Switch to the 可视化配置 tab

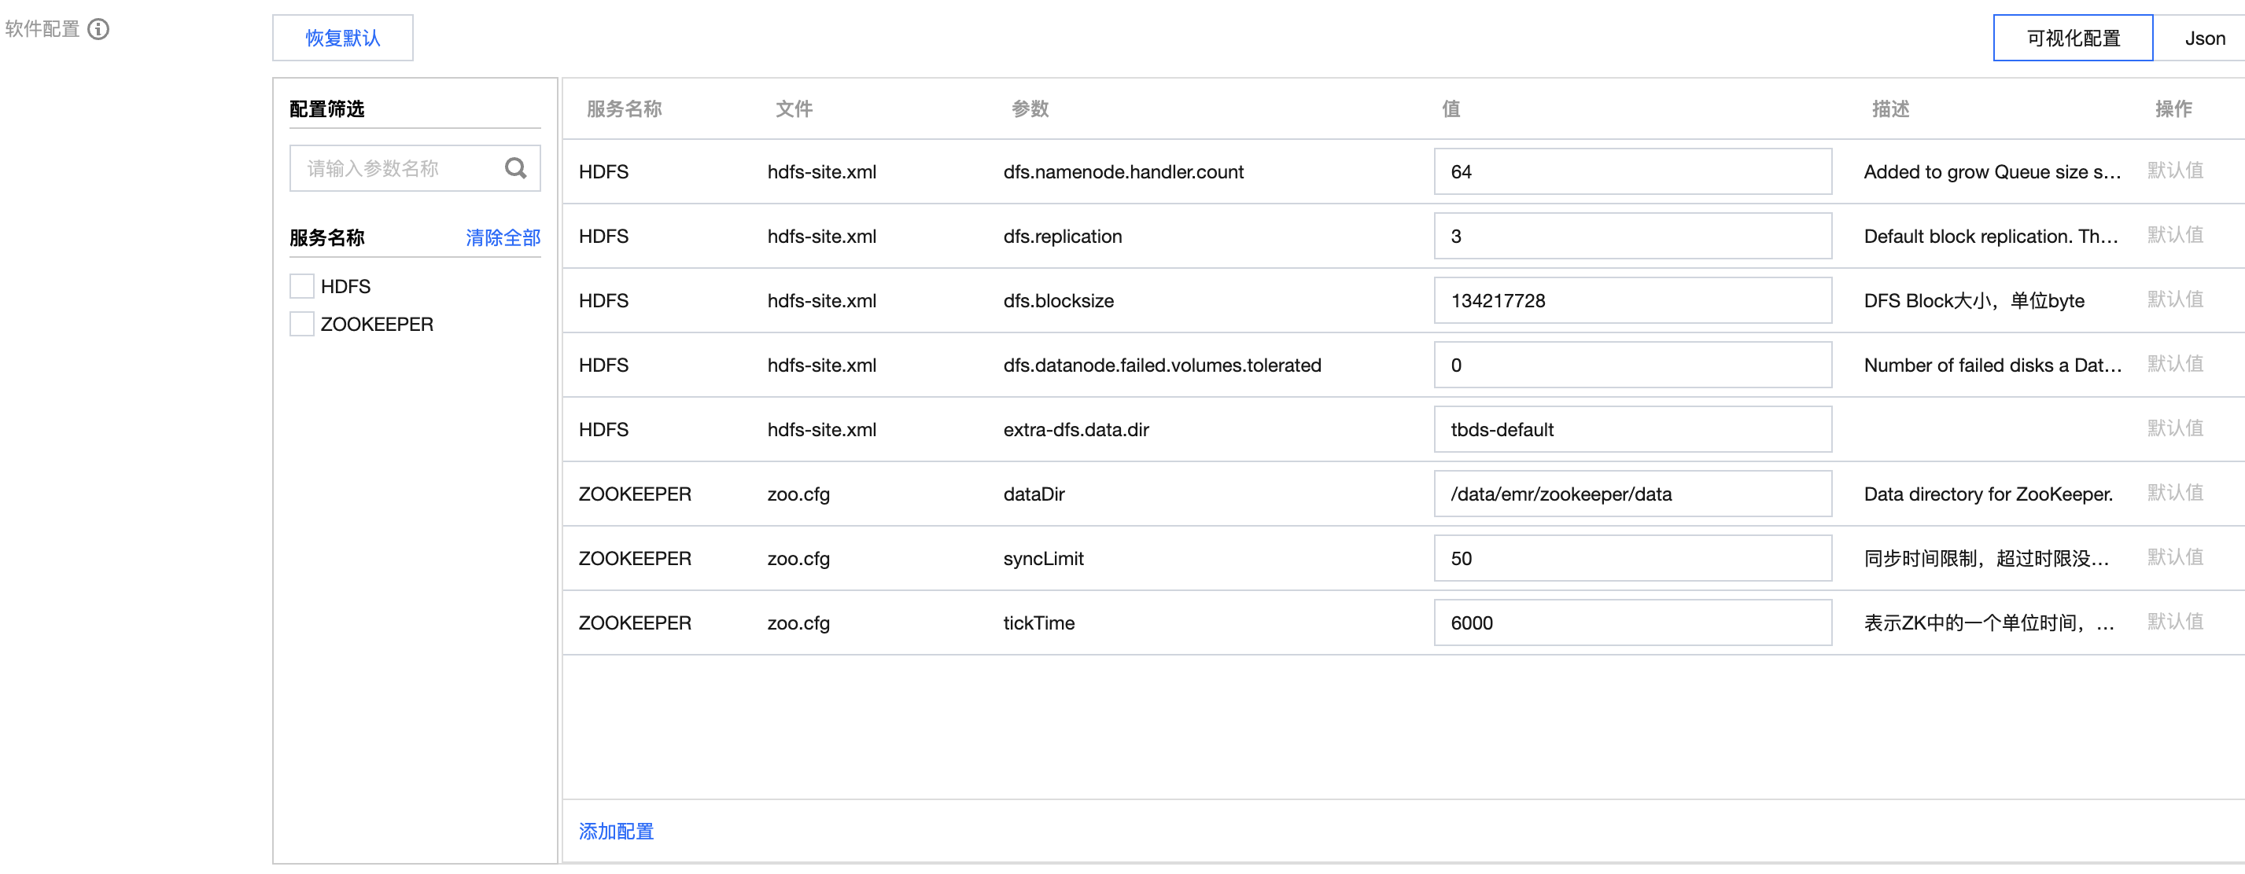pos(2073,39)
